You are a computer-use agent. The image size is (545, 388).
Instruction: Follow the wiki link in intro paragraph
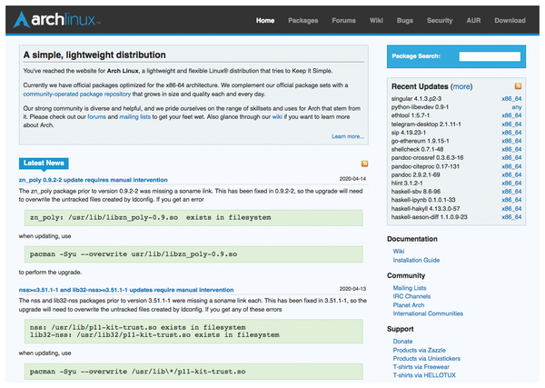[x=277, y=117]
